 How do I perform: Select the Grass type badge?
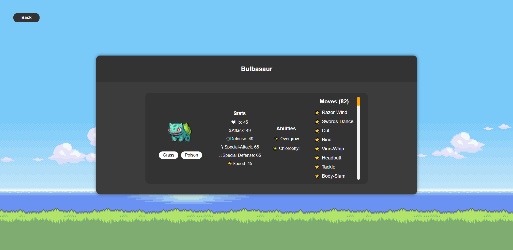[x=168, y=155]
